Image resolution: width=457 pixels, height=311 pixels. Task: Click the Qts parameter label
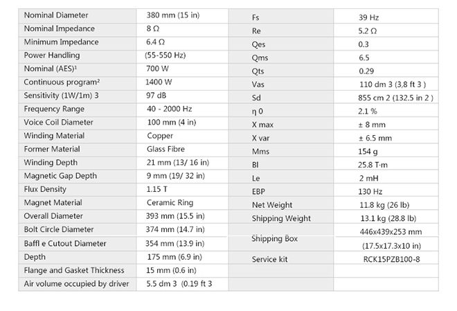coord(260,71)
